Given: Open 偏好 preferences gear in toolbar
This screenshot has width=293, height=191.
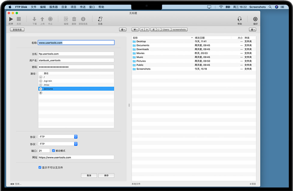Looking at the screenshot, I should click(255, 19).
